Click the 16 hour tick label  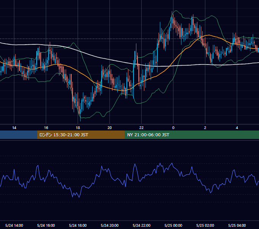point(46,128)
